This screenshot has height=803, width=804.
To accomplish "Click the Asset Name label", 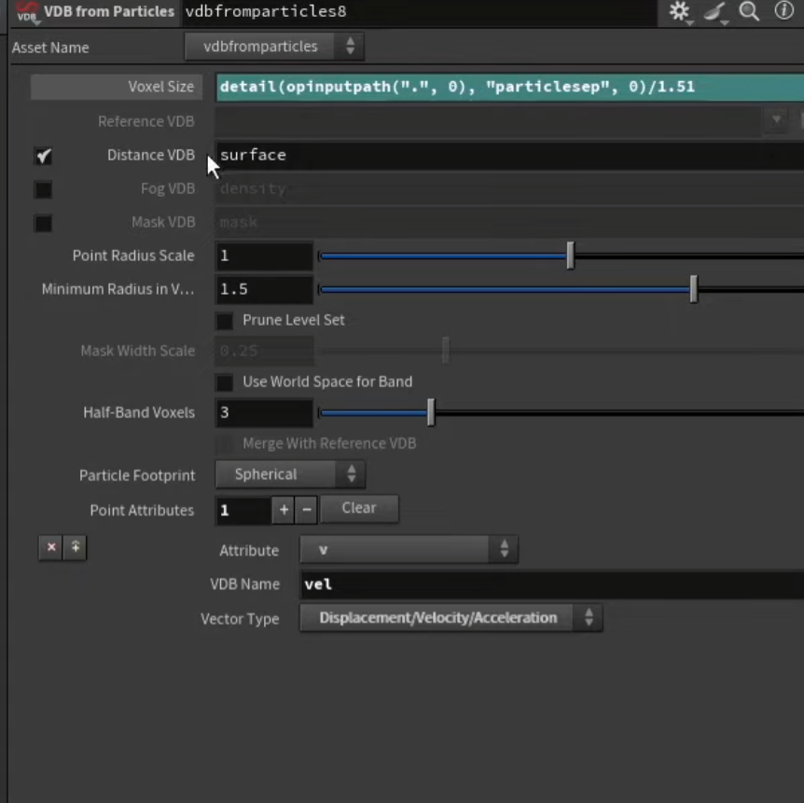I will (x=50, y=48).
